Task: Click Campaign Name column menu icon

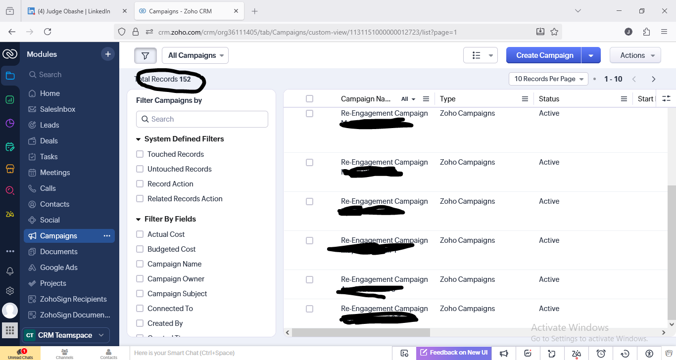Action: click(426, 99)
